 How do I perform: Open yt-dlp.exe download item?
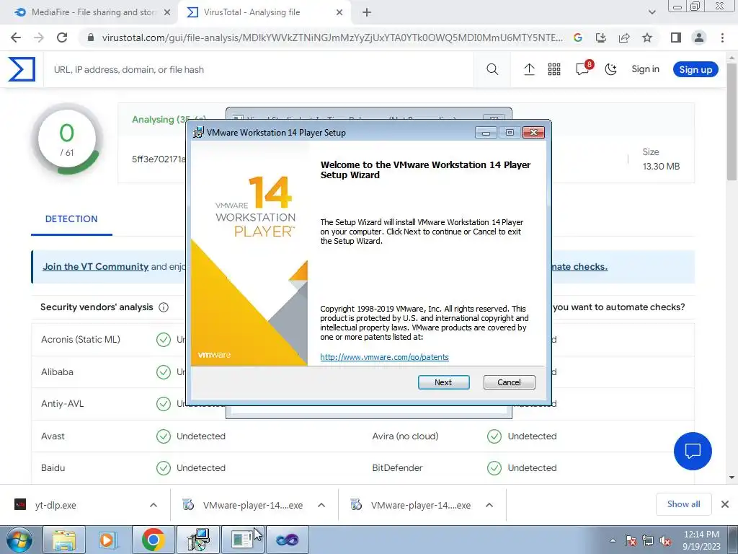tap(55, 505)
